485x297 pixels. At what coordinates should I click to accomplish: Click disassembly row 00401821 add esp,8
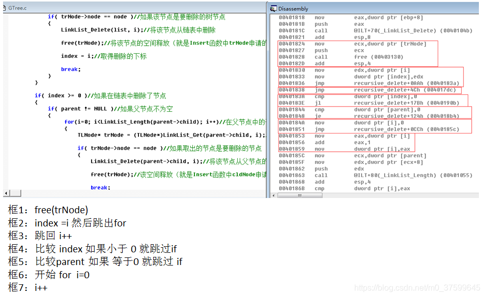324,38
